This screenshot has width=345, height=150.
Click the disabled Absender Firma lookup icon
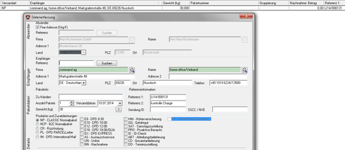[132, 39]
